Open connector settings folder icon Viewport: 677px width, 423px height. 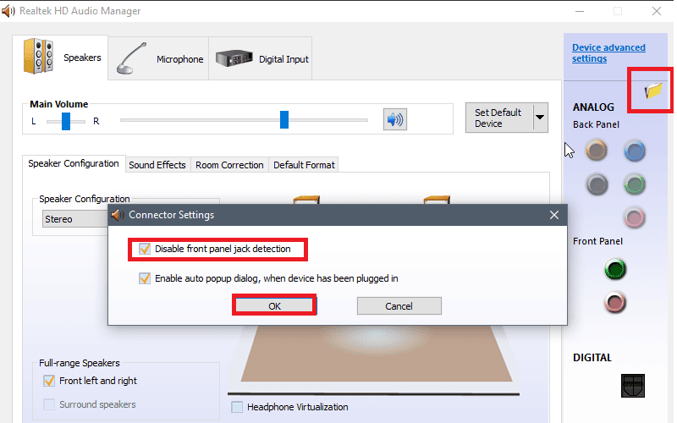click(652, 91)
